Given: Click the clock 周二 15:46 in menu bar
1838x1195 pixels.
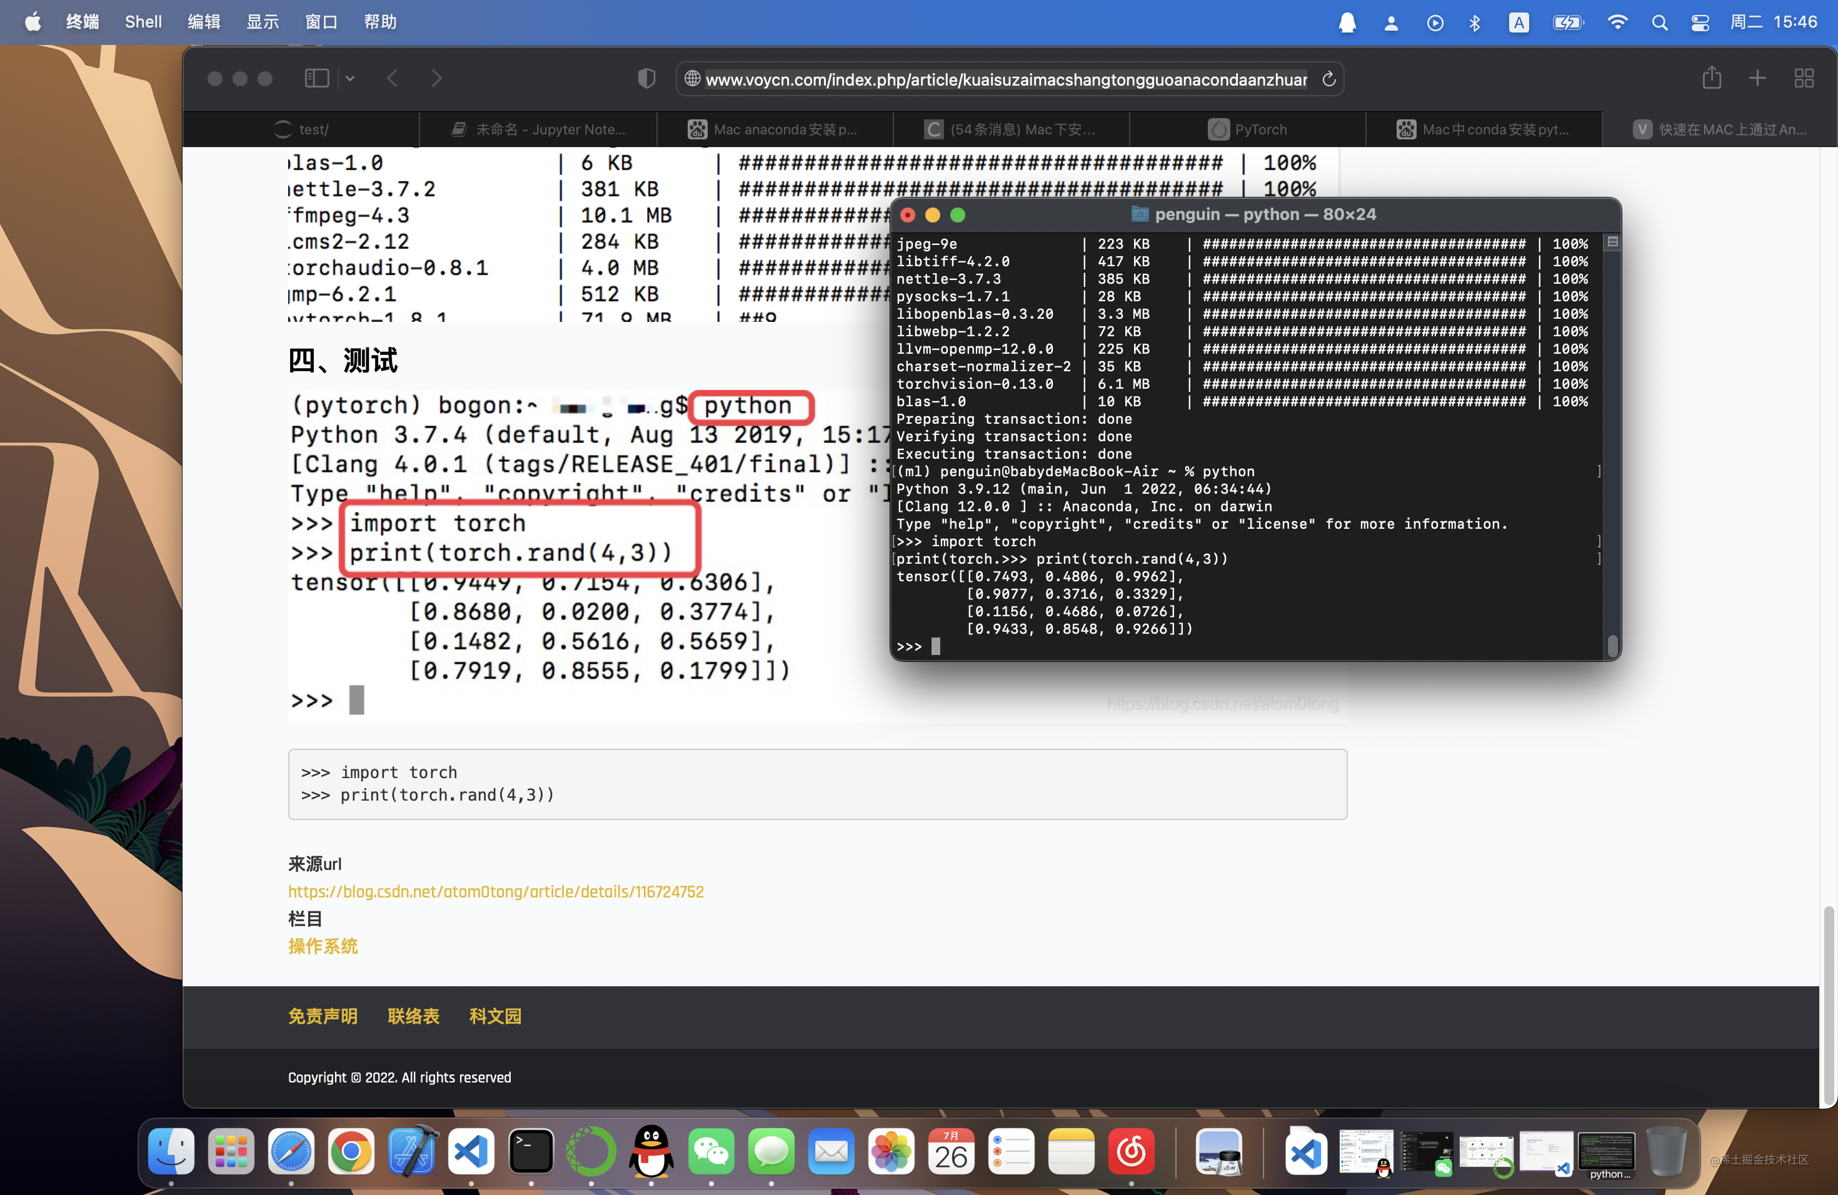Looking at the screenshot, I should point(1774,22).
